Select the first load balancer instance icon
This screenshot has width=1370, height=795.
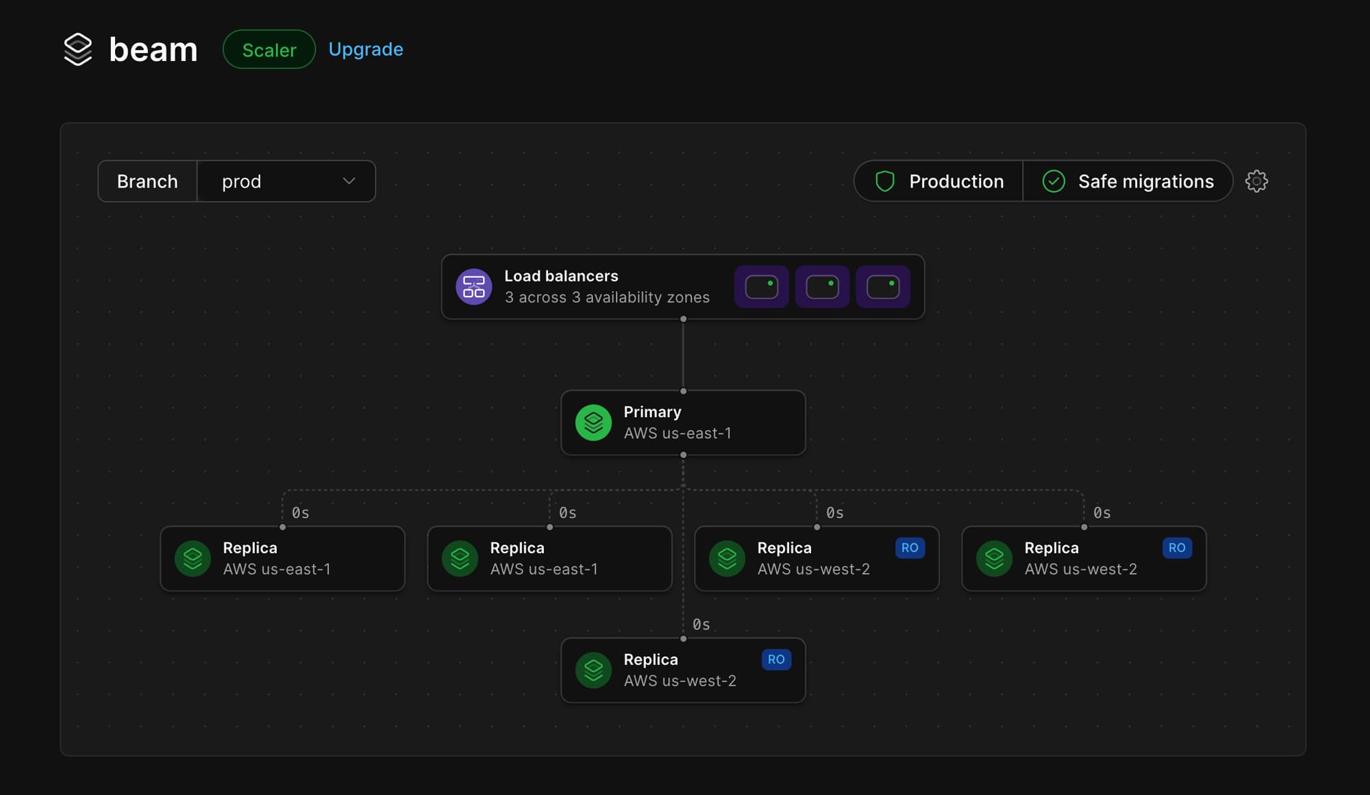762,287
